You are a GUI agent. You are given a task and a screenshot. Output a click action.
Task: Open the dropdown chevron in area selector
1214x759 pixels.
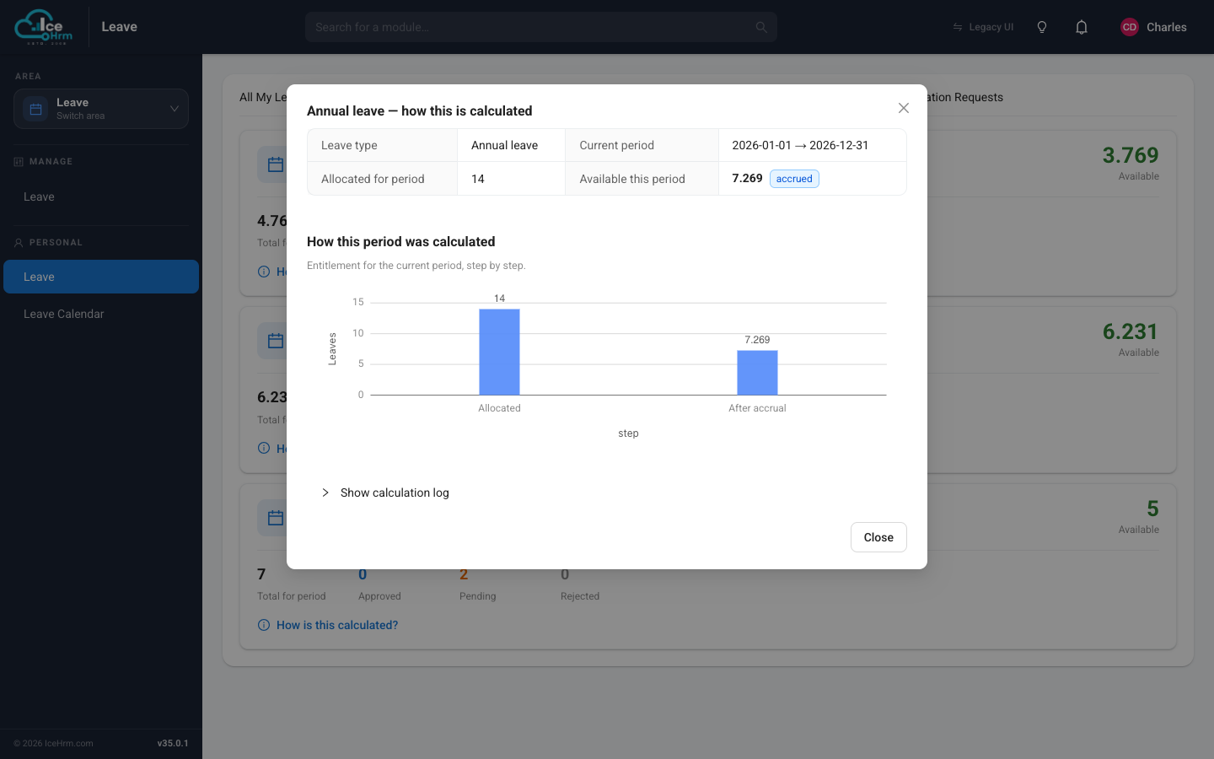(x=175, y=109)
